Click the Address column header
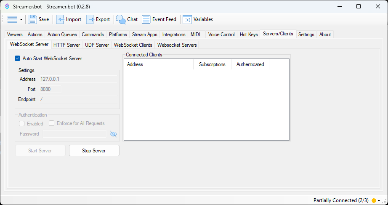This screenshot has height=205, width=388. pos(159,64)
